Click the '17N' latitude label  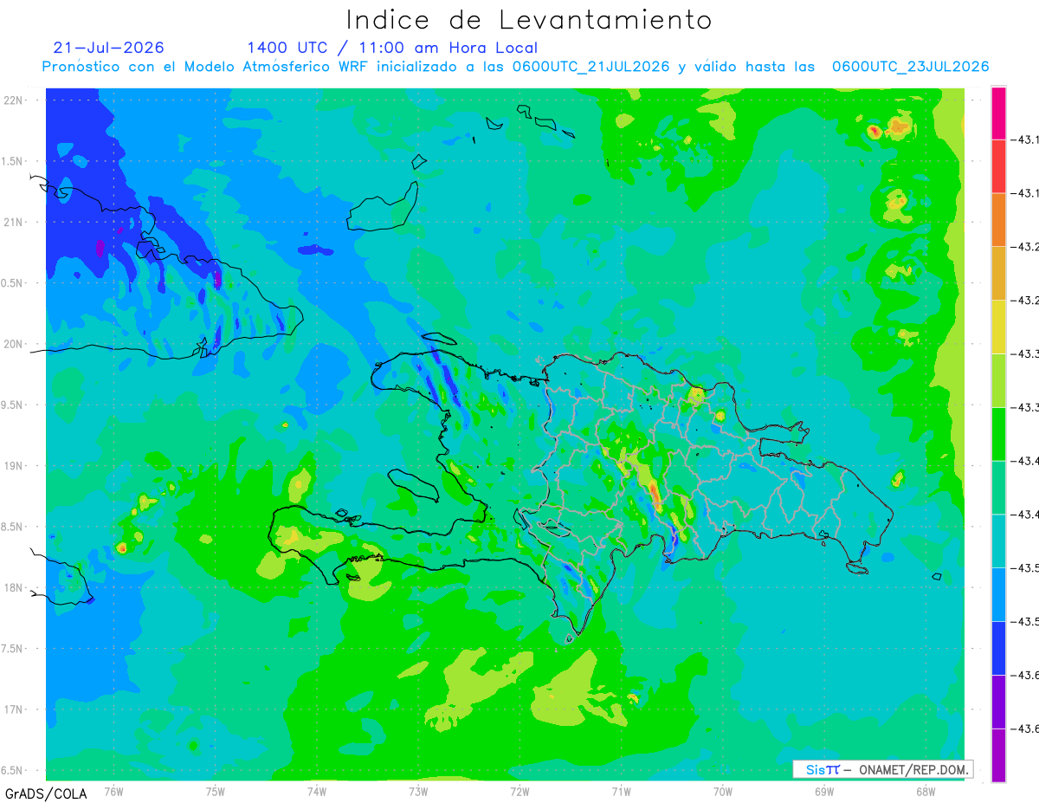pos(13,709)
